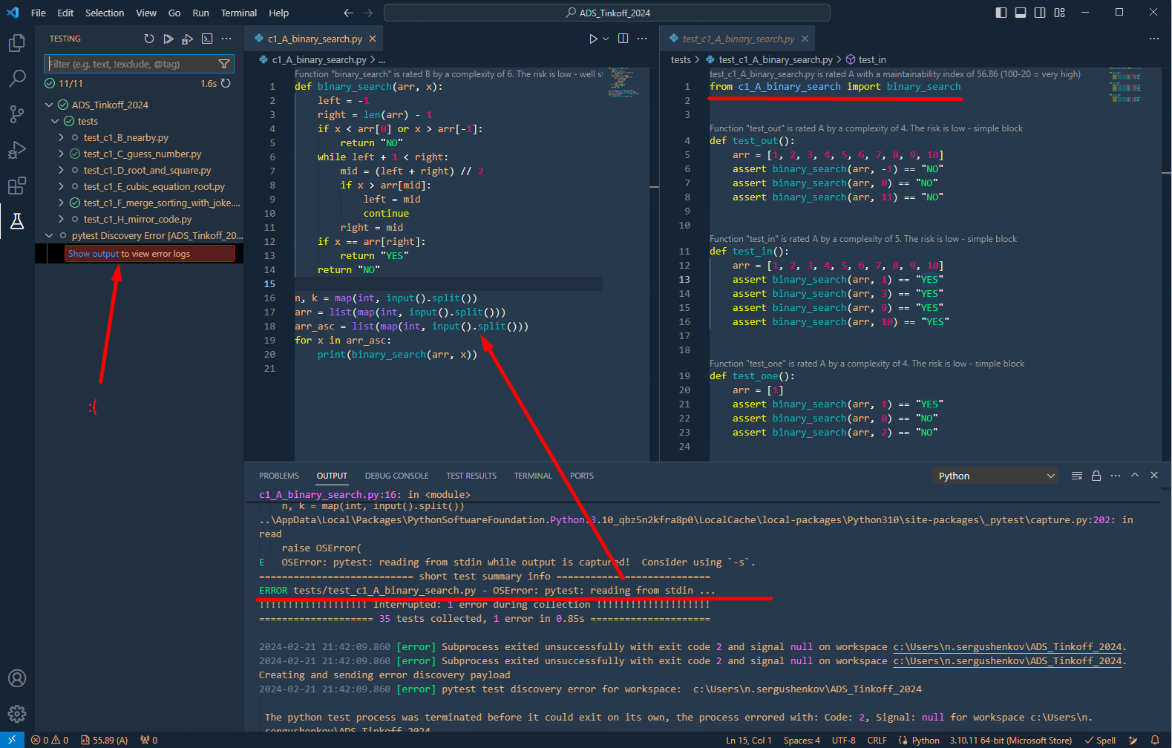Run all tests from Testing header
This screenshot has width=1172, height=748.
[168, 39]
